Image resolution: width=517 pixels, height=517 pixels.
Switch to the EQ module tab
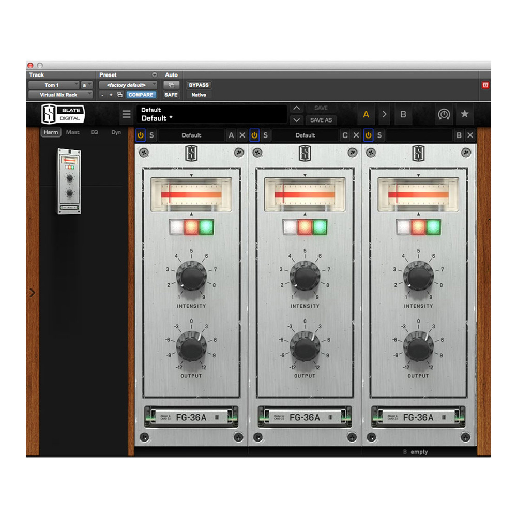pos(94,132)
